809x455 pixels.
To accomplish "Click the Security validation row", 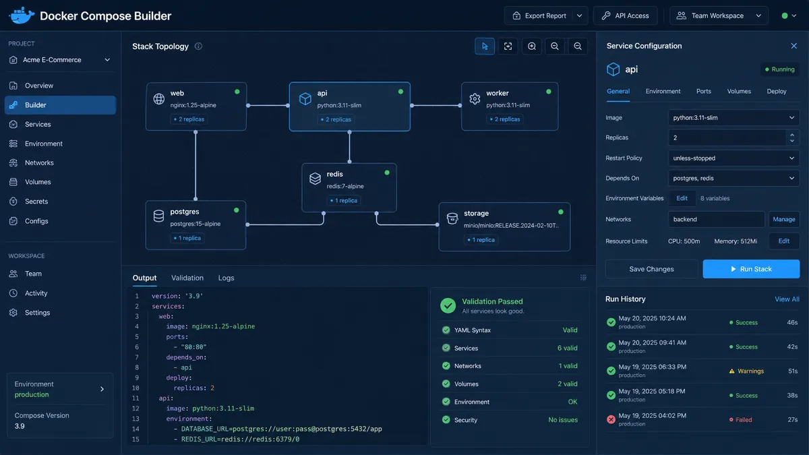I will pyautogui.click(x=510, y=420).
